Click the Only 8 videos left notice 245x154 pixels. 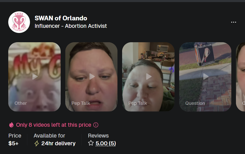click(54, 125)
